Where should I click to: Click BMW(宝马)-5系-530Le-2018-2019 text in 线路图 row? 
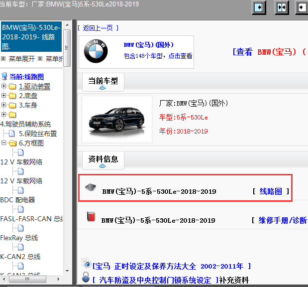point(159,191)
